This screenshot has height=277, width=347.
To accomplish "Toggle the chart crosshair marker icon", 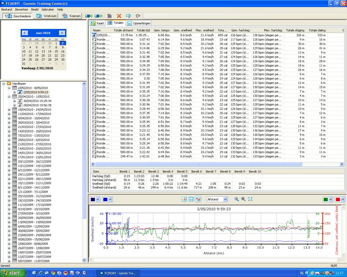I will [184, 199].
